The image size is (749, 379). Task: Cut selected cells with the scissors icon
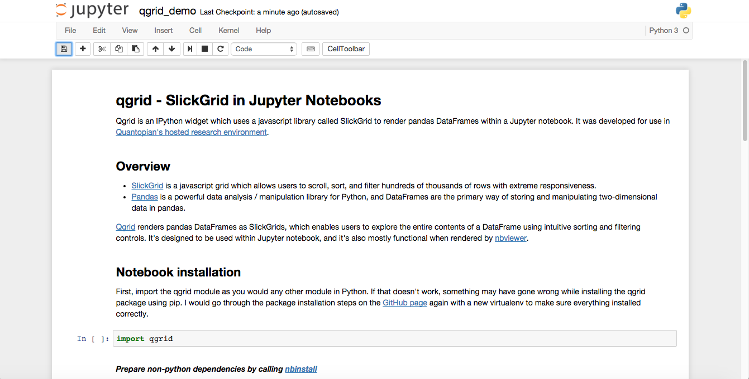point(102,49)
